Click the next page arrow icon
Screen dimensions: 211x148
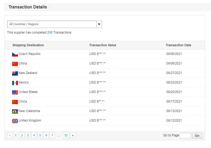click(73, 136)
